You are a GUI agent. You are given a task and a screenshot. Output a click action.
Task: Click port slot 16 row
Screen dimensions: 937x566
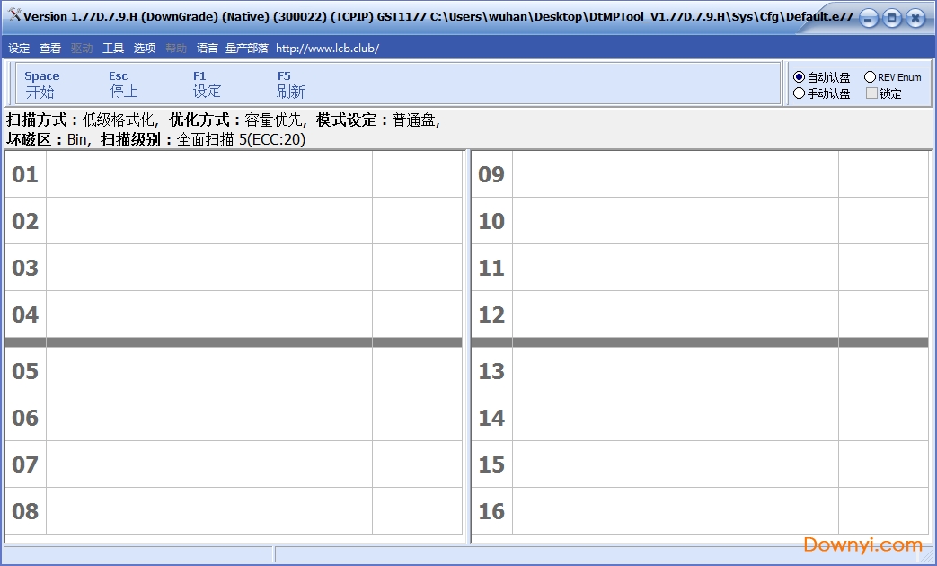tap(675, 511)
